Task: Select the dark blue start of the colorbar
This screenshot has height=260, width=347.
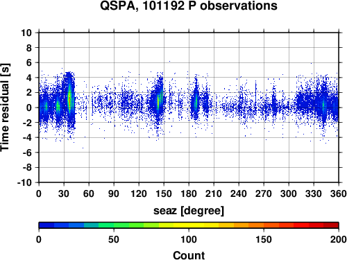Action: click(x=46, y=225)
